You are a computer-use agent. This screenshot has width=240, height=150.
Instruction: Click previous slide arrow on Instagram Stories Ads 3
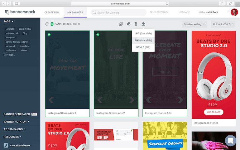51,100
